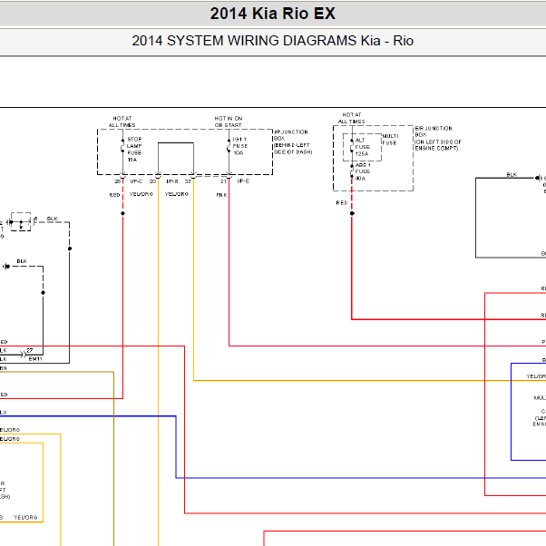
Task: Select the 'ALT FUSE 125A' label
Action: 362,147
